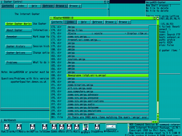Click the Telecomm drawer icon
The width and height of the screenshot is (182, 136).
pyautogui.click(x=45, y=126)
